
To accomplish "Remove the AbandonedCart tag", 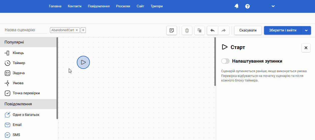I will (x=77, y=30).
